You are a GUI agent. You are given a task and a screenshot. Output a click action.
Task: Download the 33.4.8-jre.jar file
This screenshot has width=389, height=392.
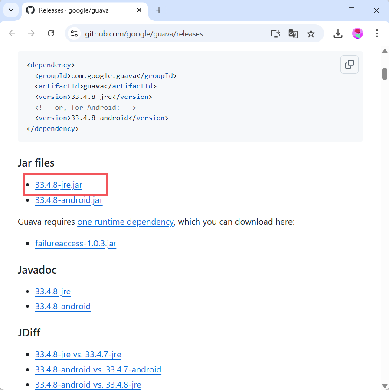tap(59, 184)
